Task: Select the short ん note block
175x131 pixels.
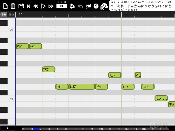Action: [x=138, y=75]
